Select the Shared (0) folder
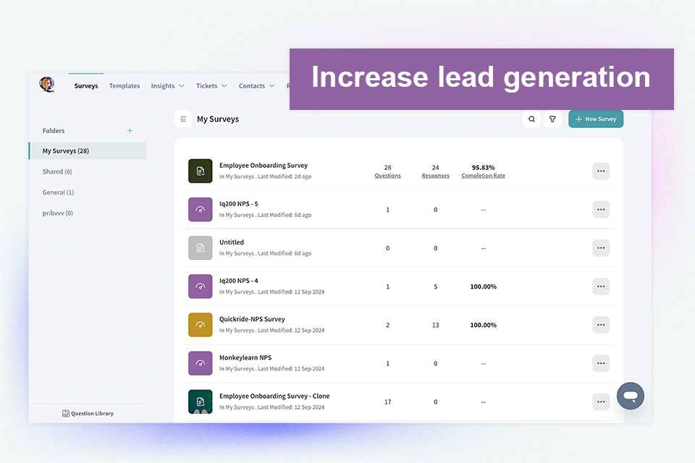The image size is (695, 463). 57,171
